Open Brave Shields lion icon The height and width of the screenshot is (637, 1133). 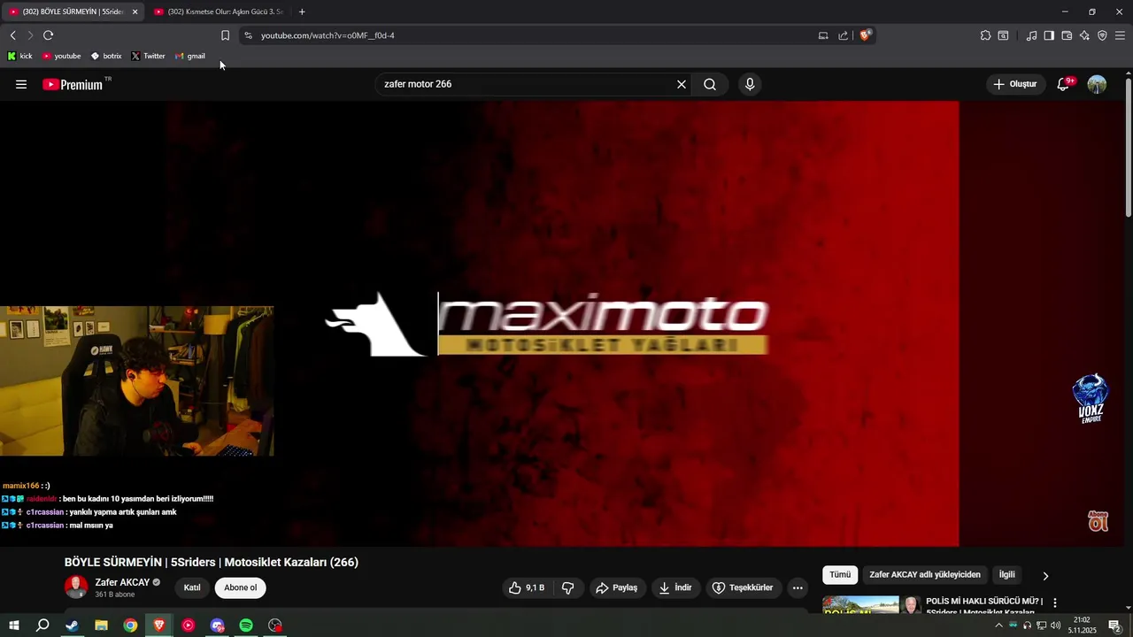(x=865, y=35)
